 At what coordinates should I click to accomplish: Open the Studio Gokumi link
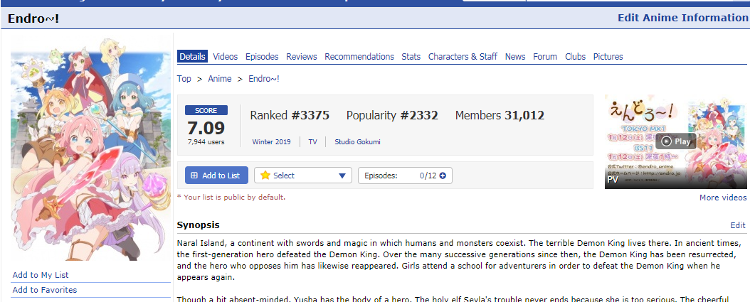point(357,142)
